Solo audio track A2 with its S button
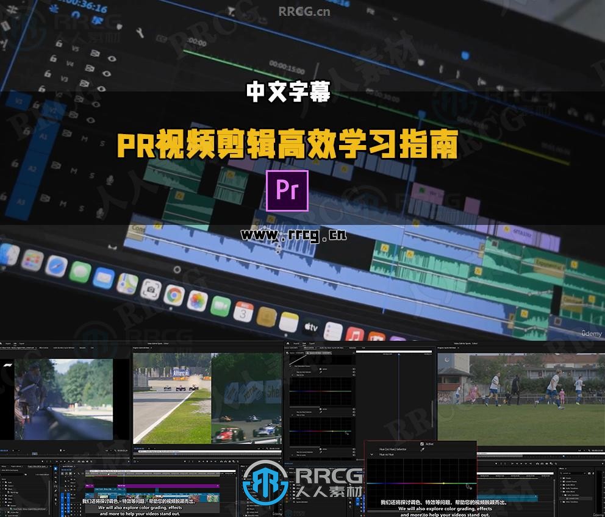Image resolution: width=605 pixels, height=517 pixels. pyautogui.click(x=92, y=176)
